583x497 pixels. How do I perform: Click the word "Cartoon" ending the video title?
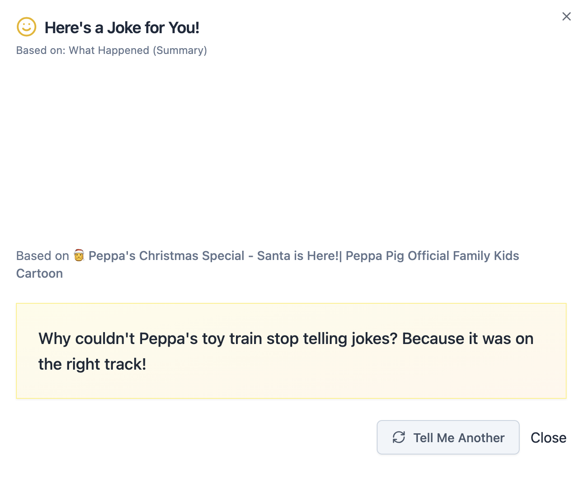coord(39,273)
